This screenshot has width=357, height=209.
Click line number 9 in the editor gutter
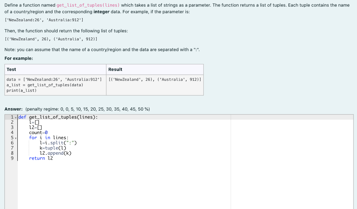tap(12, 158)
